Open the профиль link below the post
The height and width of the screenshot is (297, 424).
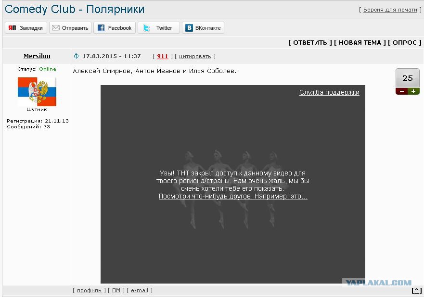click(x=89, y=291)
